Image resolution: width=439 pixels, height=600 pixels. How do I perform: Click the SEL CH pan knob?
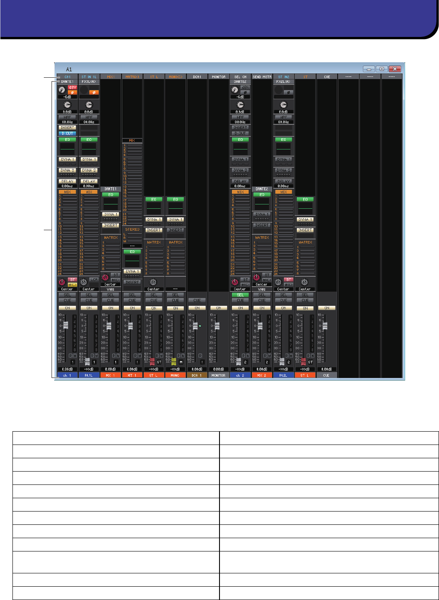click(x=235, y=282)
